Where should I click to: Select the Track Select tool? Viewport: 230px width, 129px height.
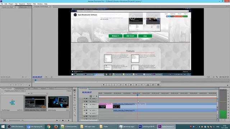click(74, 93)
